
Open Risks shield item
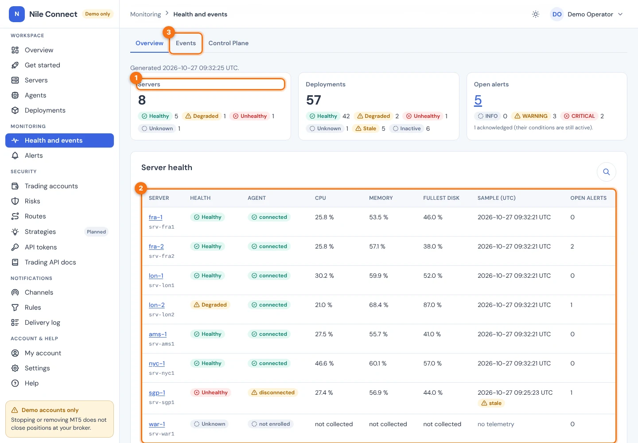59,201
